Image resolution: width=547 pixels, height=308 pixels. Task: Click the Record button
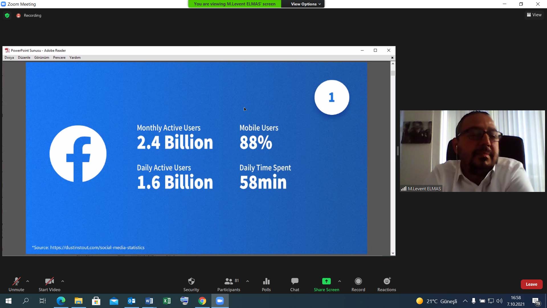(x=358, y=284)
